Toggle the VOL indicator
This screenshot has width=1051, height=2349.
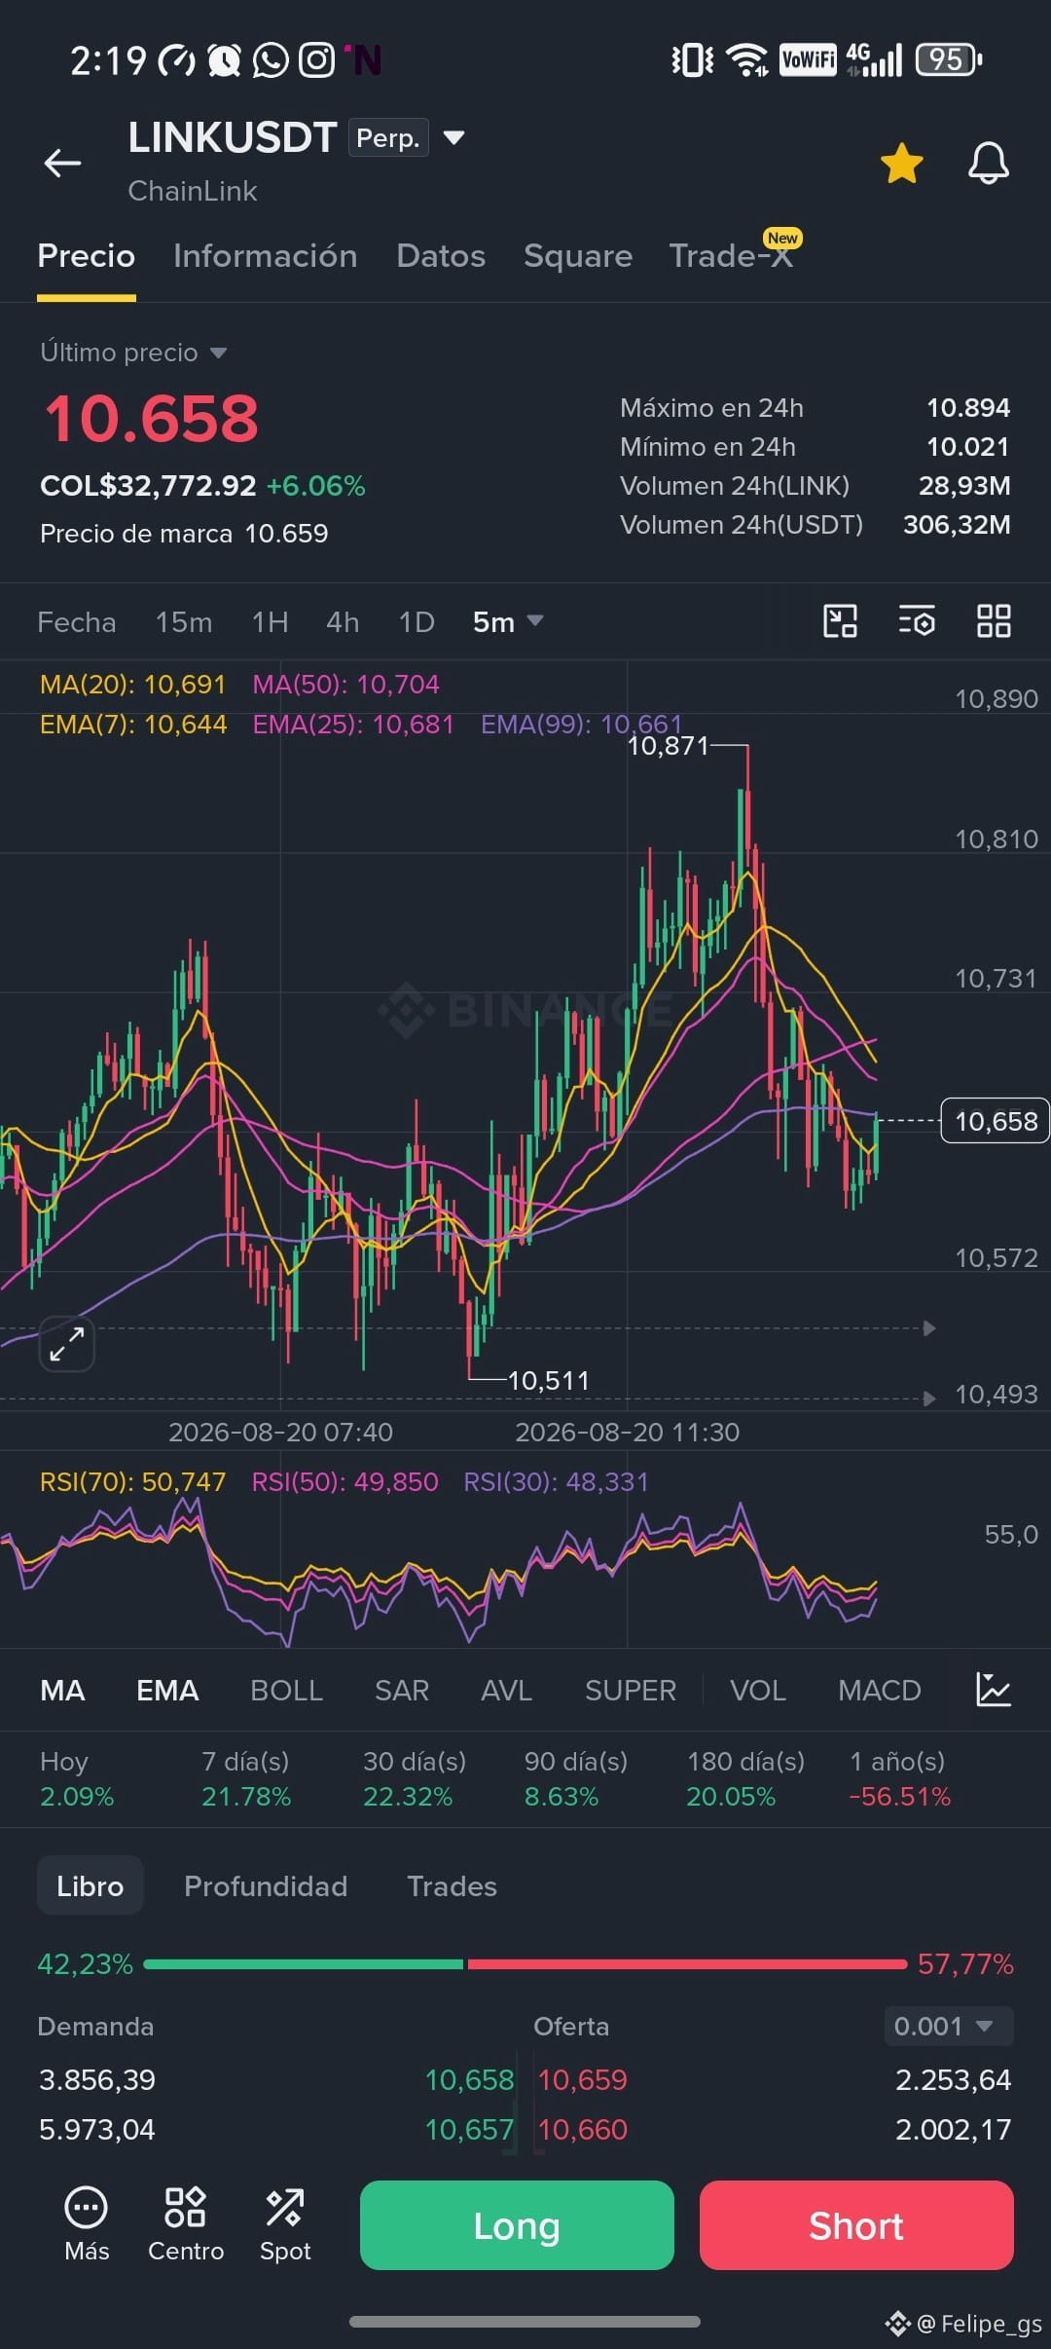point(758,1691)
